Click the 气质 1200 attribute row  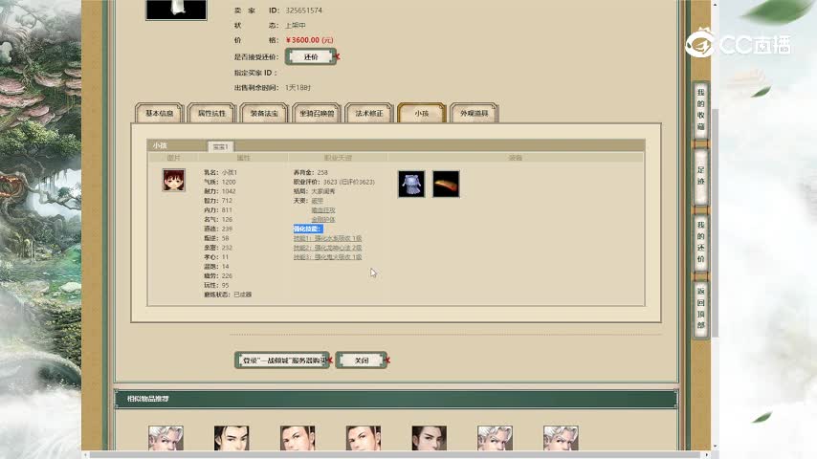pyautogui.click(x=220, y=182)
